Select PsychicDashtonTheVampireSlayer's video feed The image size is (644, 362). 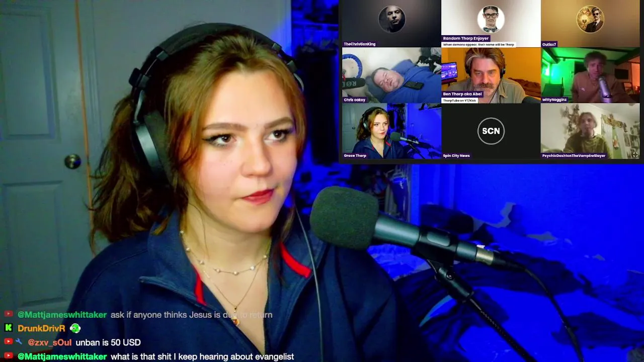(590, 131)
